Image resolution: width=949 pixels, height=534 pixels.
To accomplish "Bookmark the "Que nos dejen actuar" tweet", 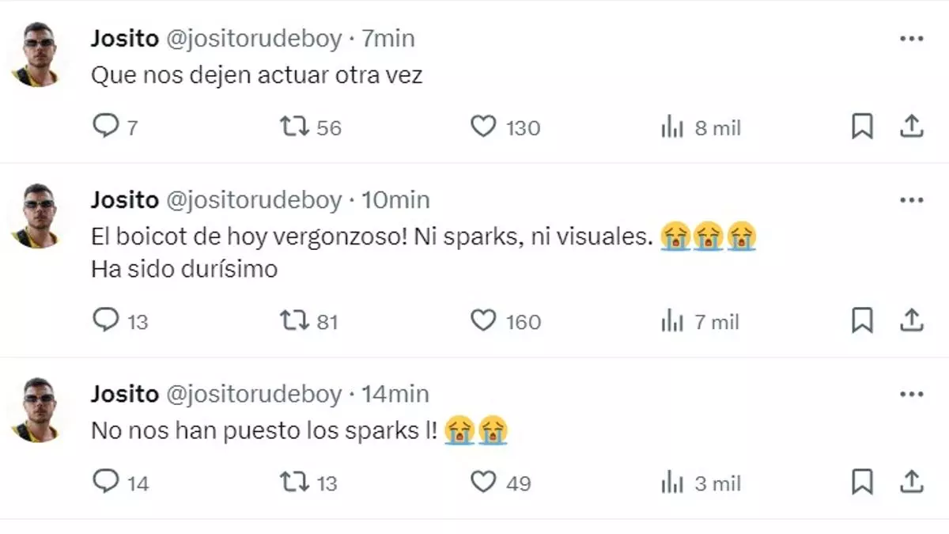I will point(862,127).
